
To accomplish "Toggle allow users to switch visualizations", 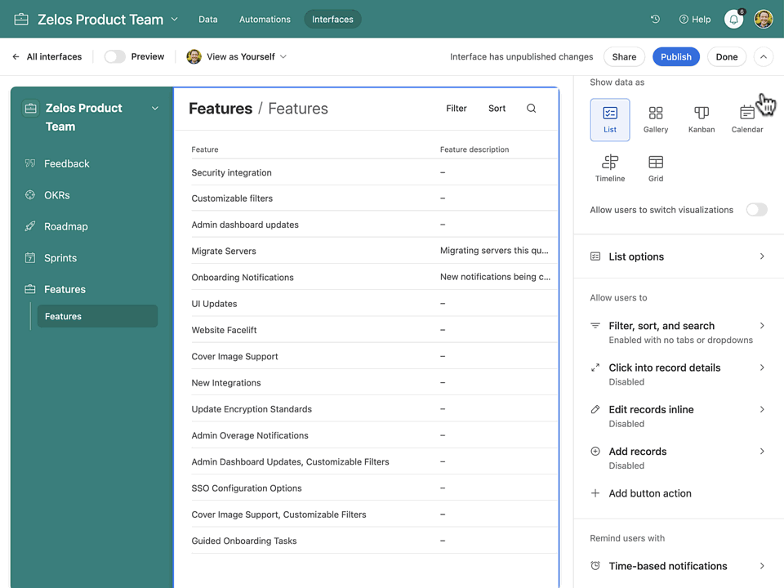I will point(756,210).
